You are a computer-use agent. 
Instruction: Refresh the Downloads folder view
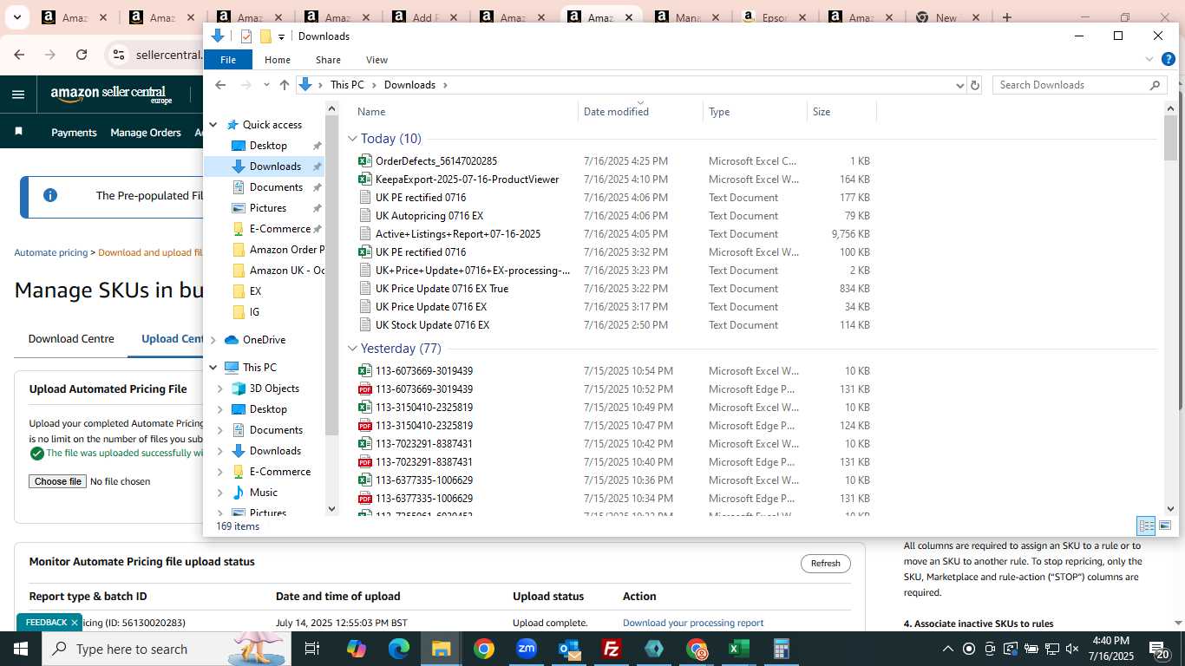pos(975,85)
